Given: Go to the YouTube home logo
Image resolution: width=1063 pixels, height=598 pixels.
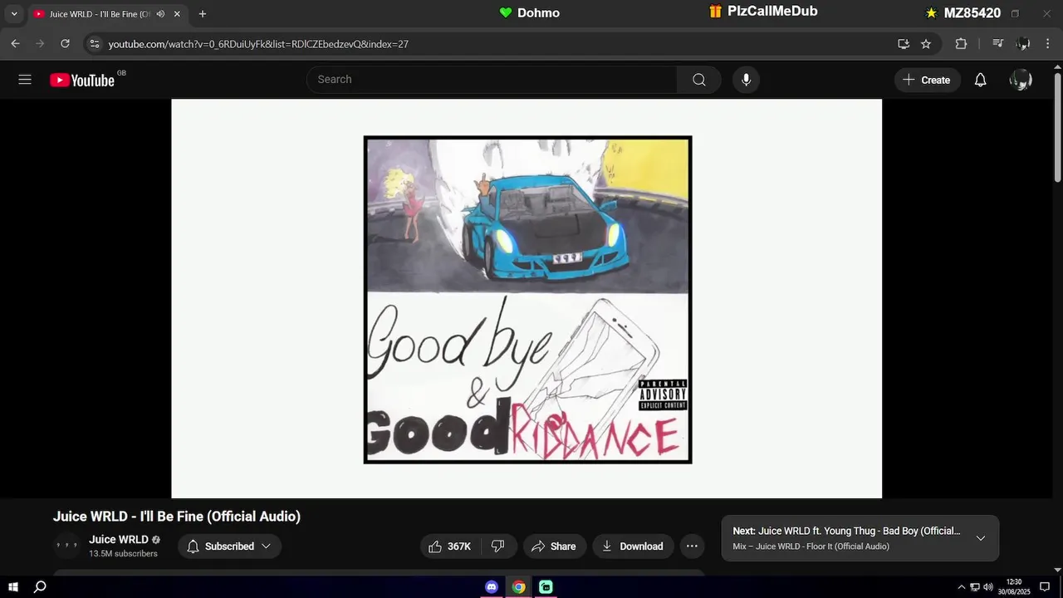Looking at the screenshot, I should [x=82, y=80].
